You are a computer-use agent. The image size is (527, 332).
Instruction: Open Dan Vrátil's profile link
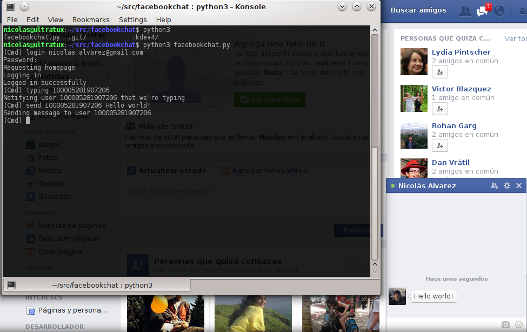(x=450, y=162)
